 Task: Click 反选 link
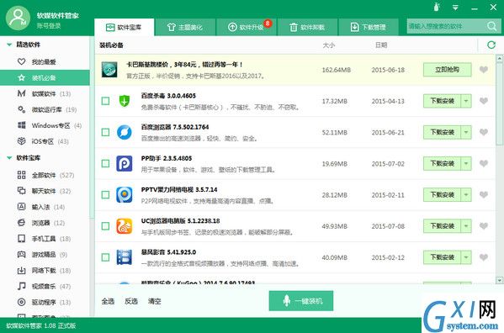(x=131, y=301)
